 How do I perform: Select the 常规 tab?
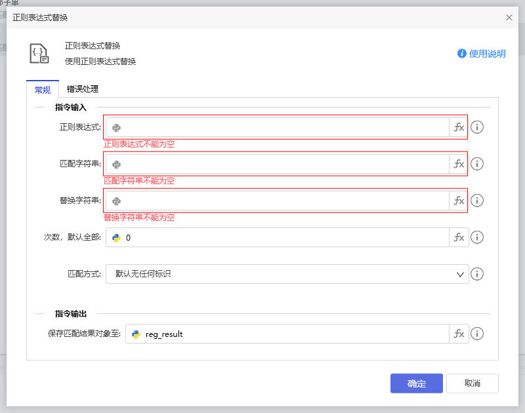click(42, 89)
